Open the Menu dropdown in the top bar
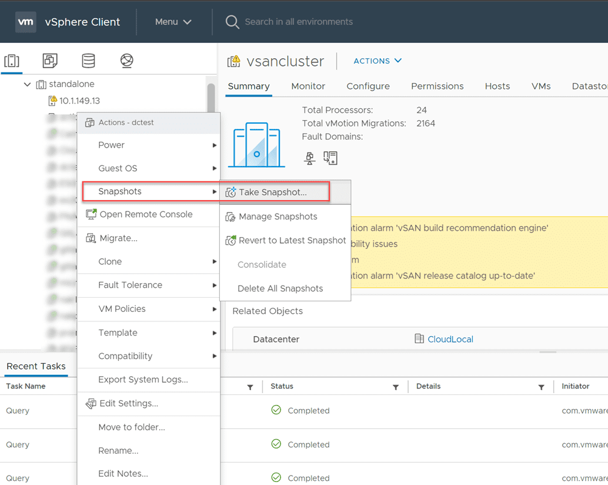This screenshot has width=608, height=485. (172, 21)
